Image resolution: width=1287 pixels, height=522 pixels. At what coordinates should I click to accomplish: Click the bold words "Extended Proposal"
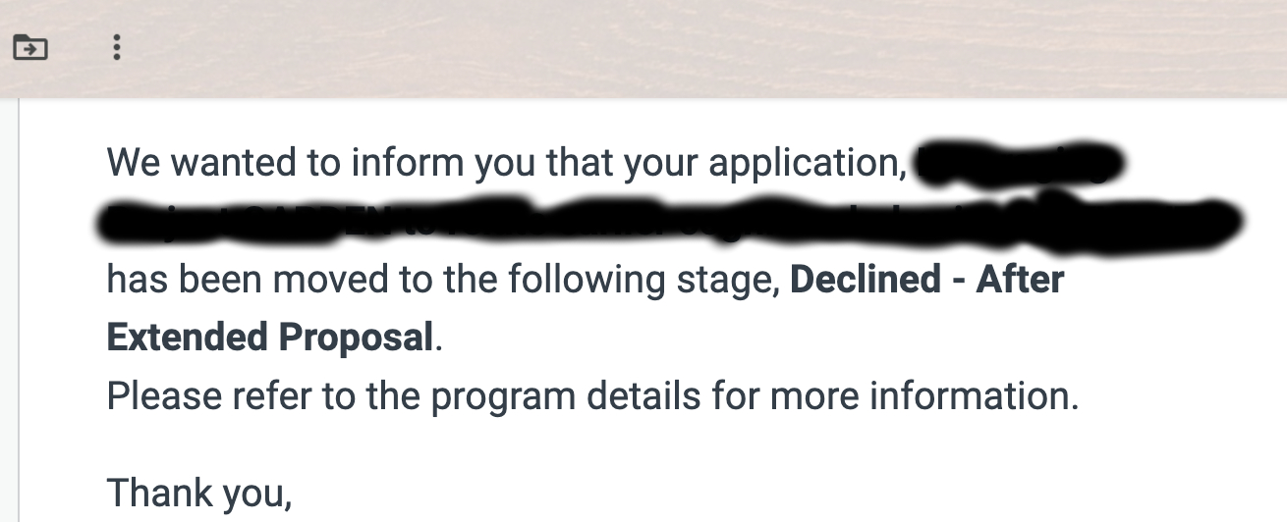269,339
